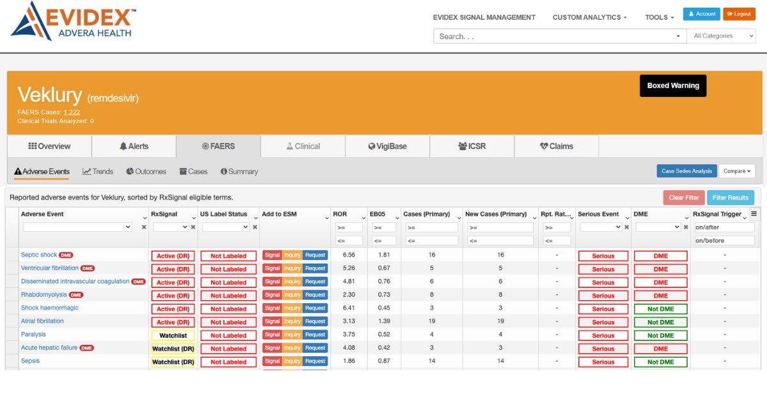
Task: Open the ICSR tab
Action: pos(472,146)
